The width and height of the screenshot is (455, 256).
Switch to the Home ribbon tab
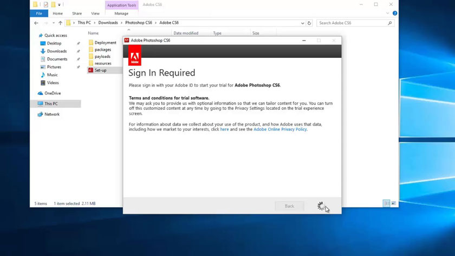[57, 14]
